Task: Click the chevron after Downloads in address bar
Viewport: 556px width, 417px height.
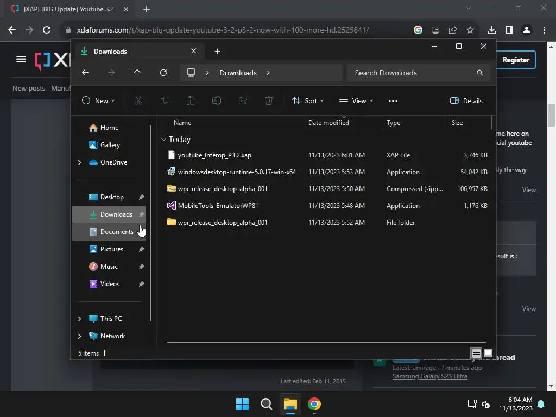Action: (x=268, y=73)
